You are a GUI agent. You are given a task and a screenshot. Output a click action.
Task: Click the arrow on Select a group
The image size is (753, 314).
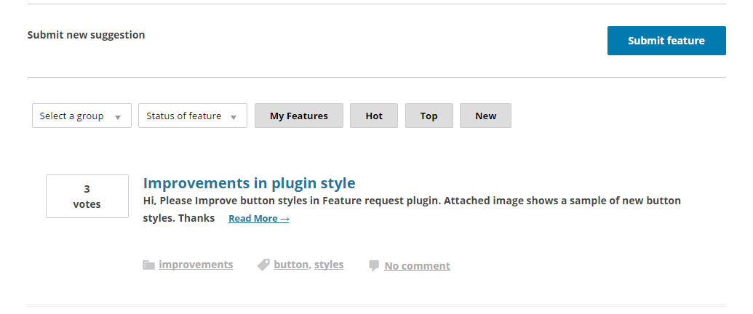[x=118, y=117]
